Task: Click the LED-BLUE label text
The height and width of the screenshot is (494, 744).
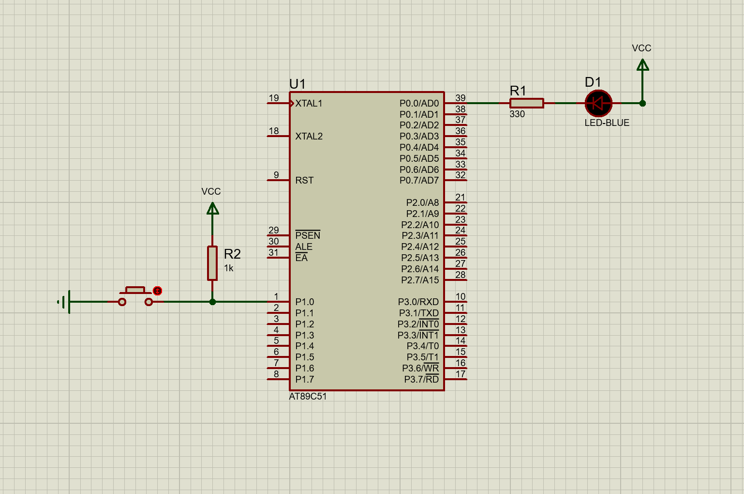Action: pyautogui.click(x=607, y=123)
